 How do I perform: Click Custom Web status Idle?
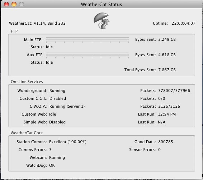53,114
